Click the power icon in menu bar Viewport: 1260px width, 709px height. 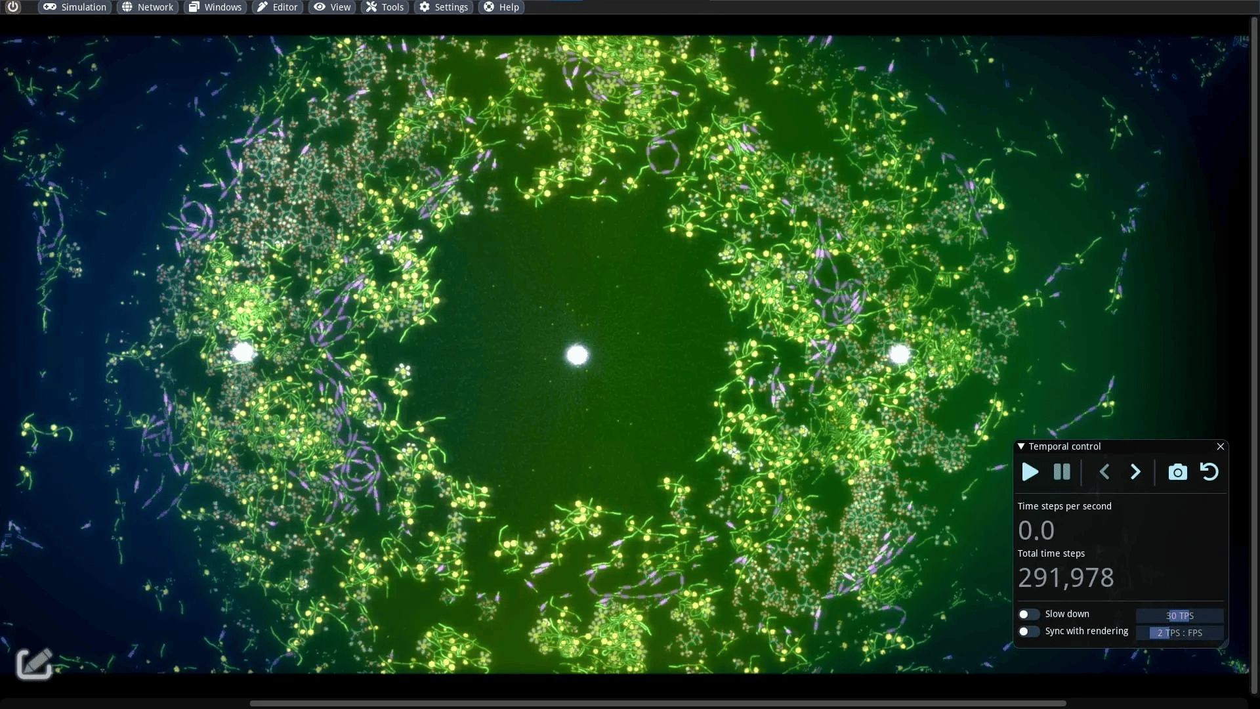point(12,7)
